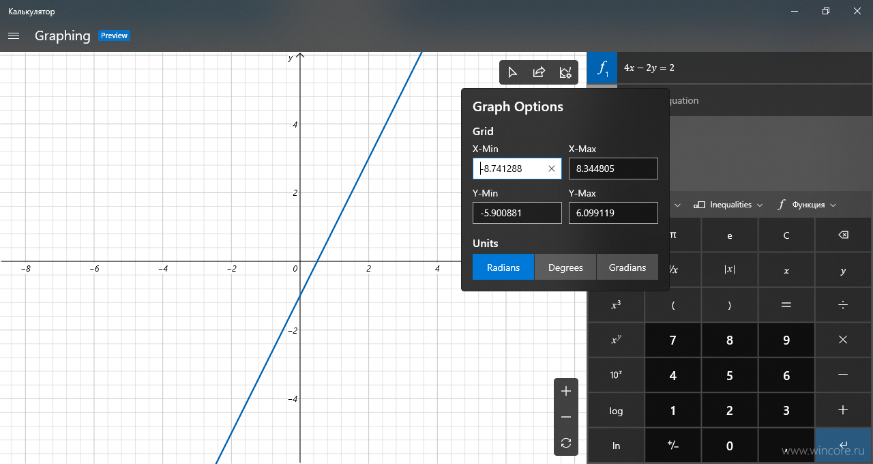873x464 pixels.
Task: Expand the Функция dropdown
Action: [x=806, y=205]
